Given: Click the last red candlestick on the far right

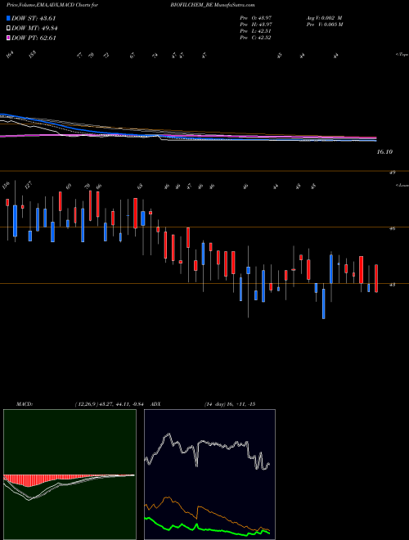Looking at the screenshot, I should 376,278.
